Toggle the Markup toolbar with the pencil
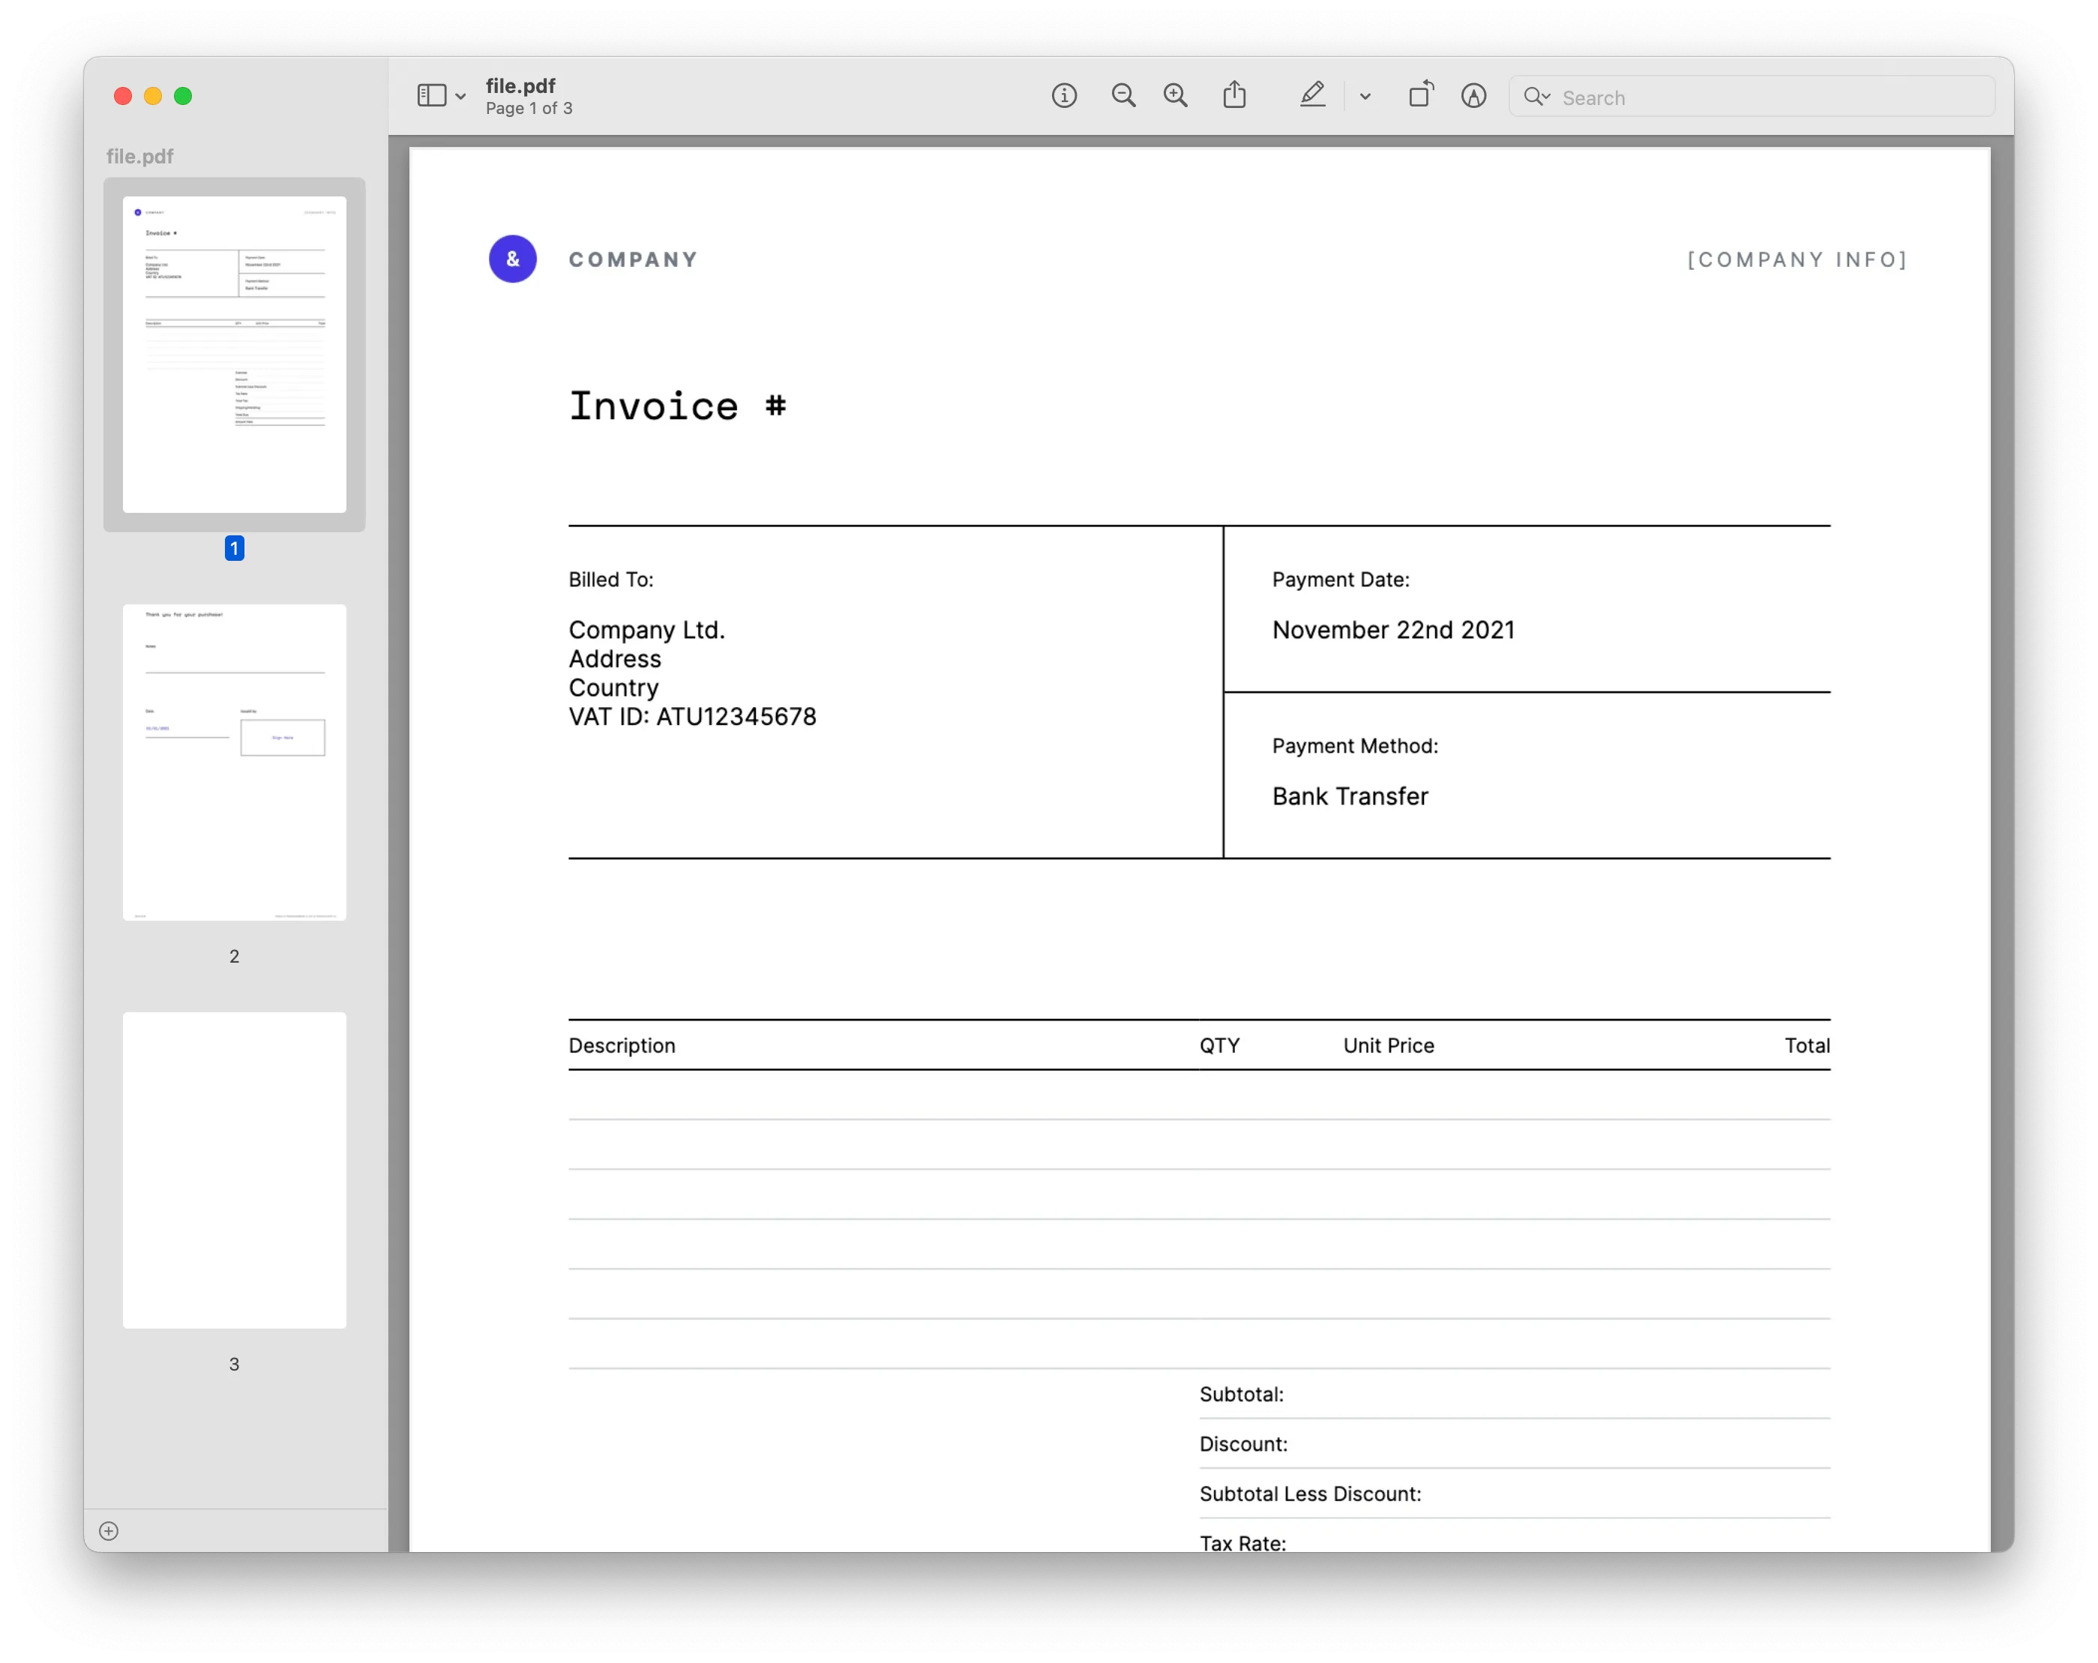This screenshot has height=1663, width=2098. coord(1313,94)
